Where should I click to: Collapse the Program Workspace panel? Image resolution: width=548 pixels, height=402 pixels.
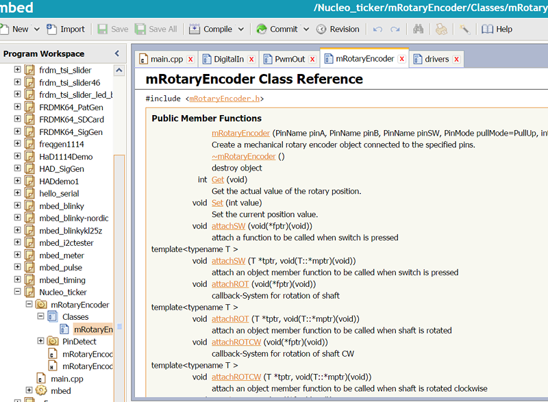tap(116, 53)
